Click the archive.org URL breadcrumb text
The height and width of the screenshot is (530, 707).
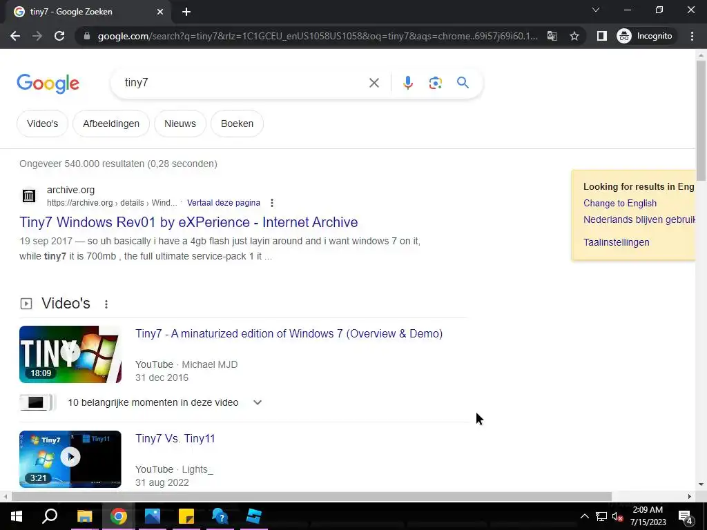112,203
